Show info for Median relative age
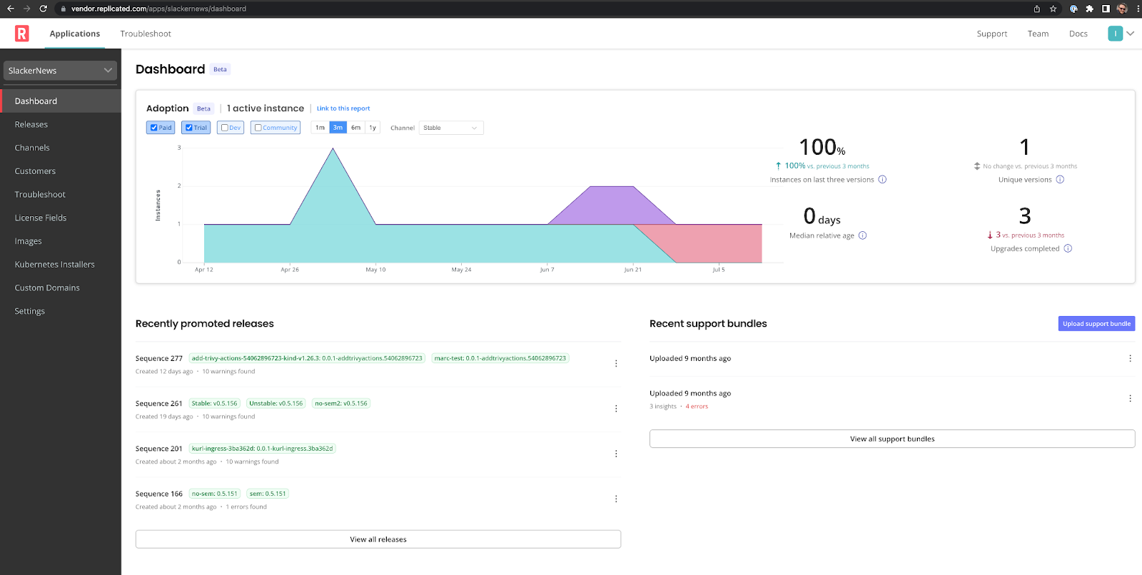The image size is (1142, 575). point(862,235)
